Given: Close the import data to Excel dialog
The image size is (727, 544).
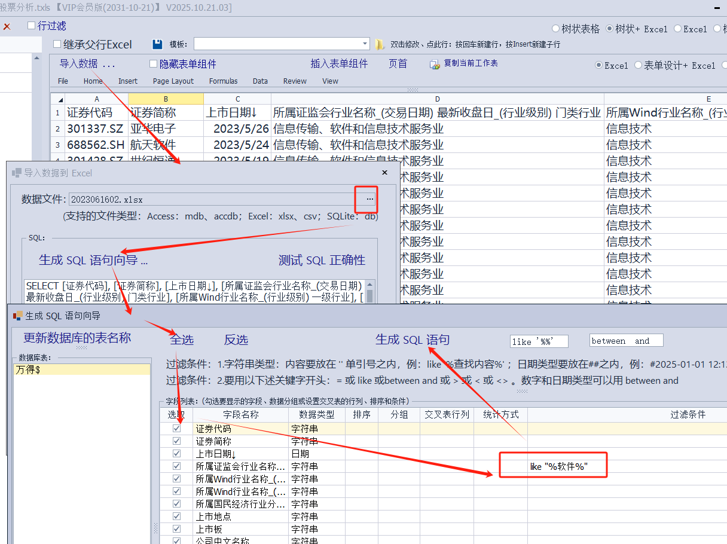Looking at the screenshot, I should [384, 173].
